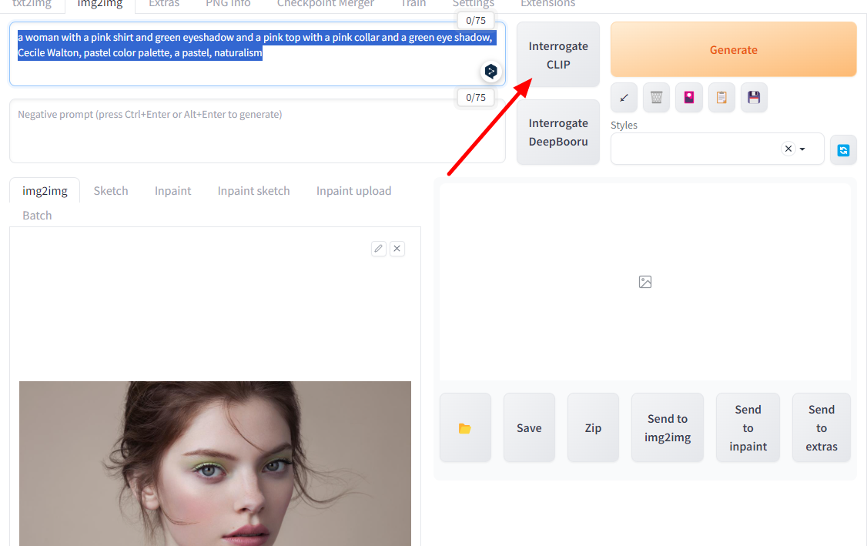Select the Batch sub-tab
The image size is (867, 546).
pos(37,215)
